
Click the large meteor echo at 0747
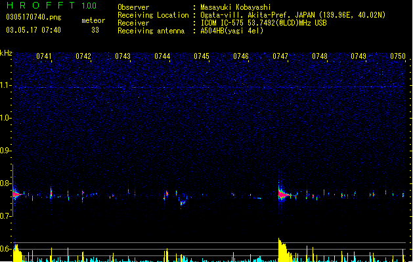284,194
